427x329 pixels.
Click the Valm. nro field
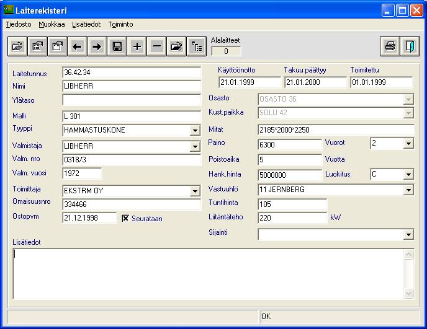[132, 160]
